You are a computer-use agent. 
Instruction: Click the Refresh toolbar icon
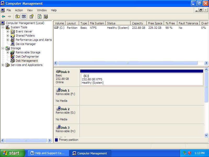39,16
